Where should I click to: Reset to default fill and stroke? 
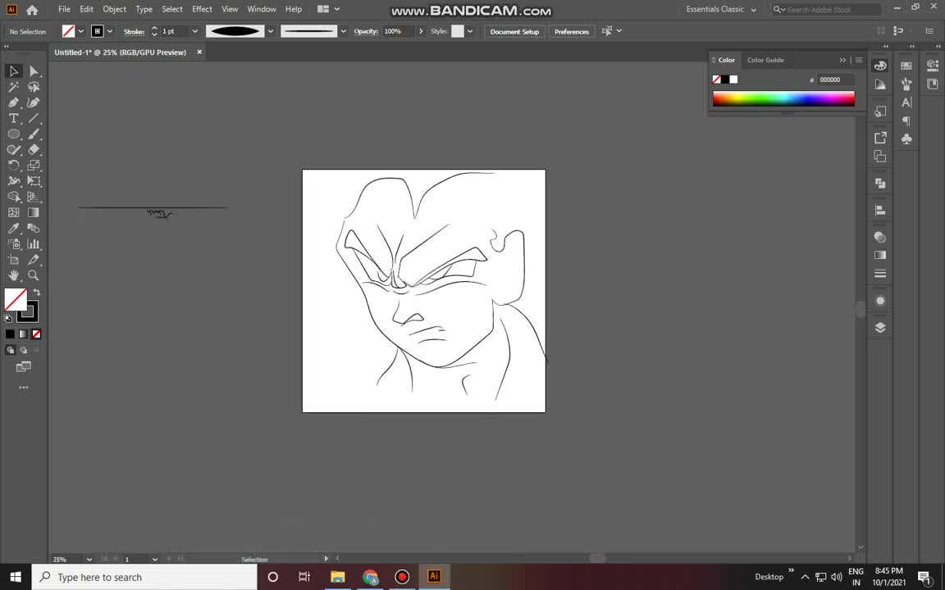click(x=8, y=319)
